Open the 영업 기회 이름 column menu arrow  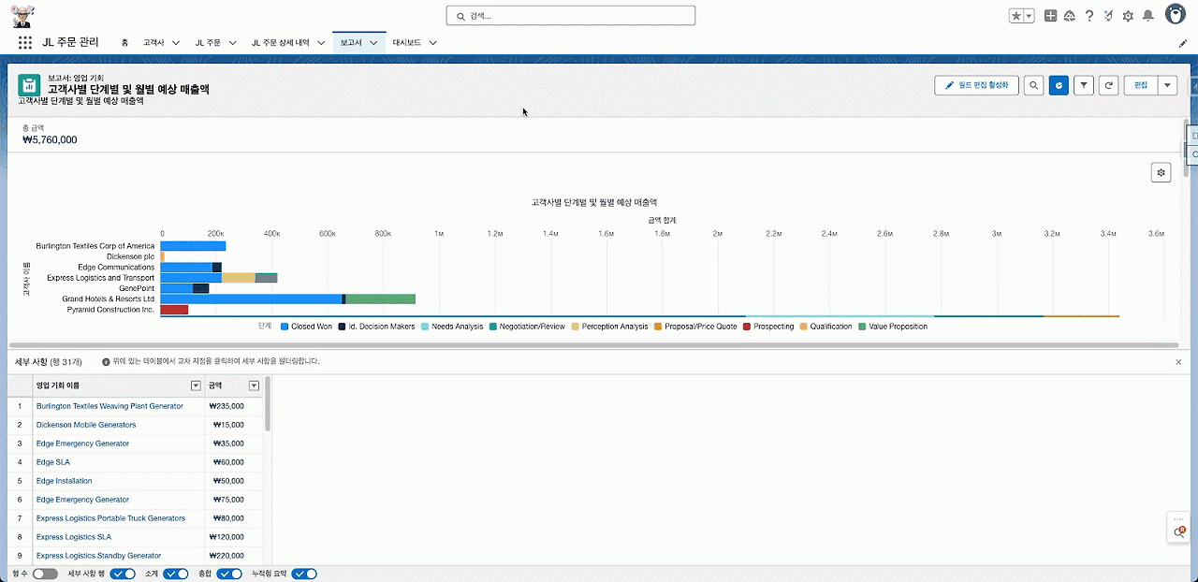(196, 386)
